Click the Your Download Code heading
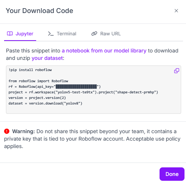Viewport: 186px width, 183px height. 40,11
